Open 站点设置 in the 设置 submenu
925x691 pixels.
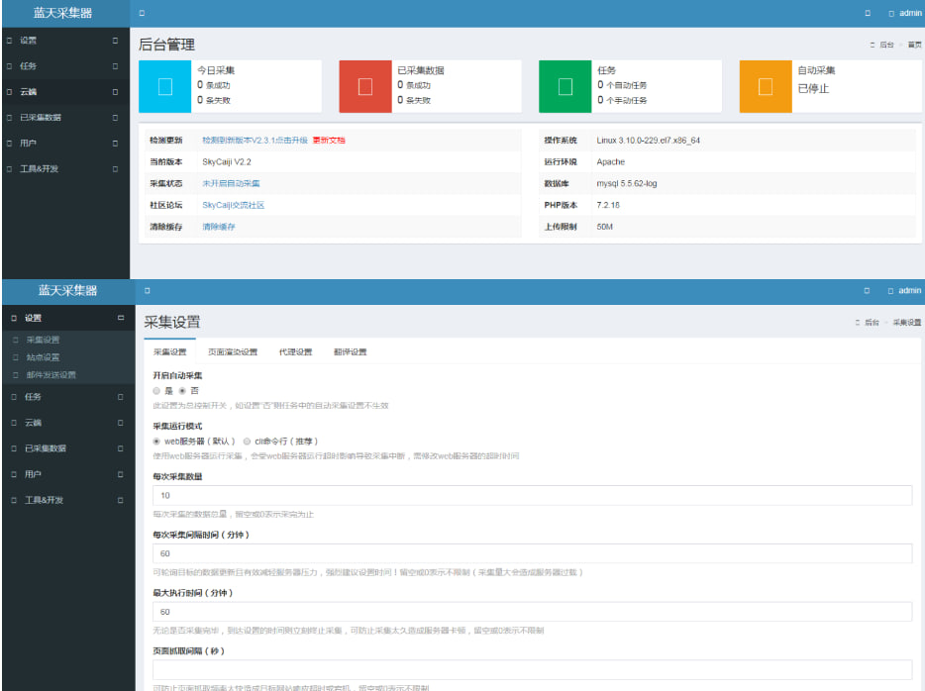[43, 357]
